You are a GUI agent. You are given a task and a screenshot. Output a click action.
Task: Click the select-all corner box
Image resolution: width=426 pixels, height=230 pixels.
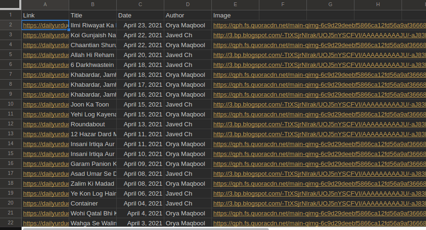(10, 5)
